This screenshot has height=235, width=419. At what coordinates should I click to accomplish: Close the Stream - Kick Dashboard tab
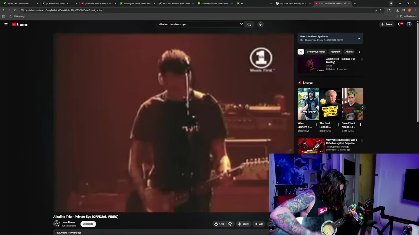point(37,3)
